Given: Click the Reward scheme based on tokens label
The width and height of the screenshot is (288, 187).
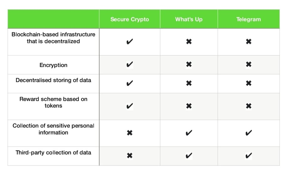Looking at the screenshot, I should (x=53, y=102).
